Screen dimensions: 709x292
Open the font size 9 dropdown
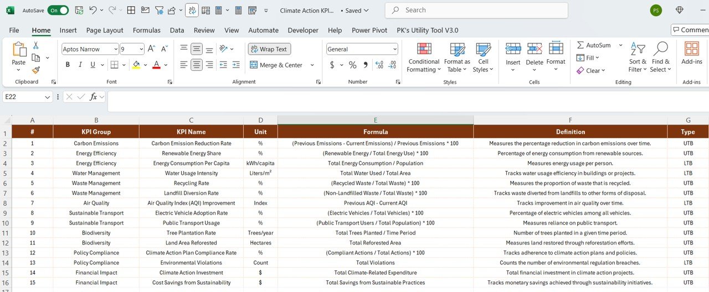141,49
